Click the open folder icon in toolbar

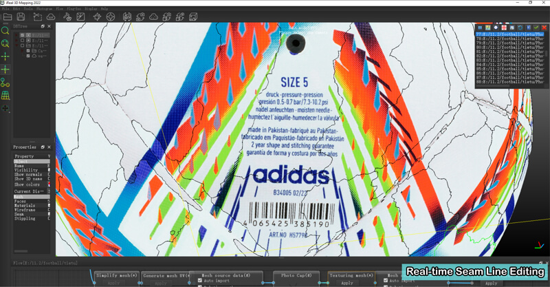[8, 17]
